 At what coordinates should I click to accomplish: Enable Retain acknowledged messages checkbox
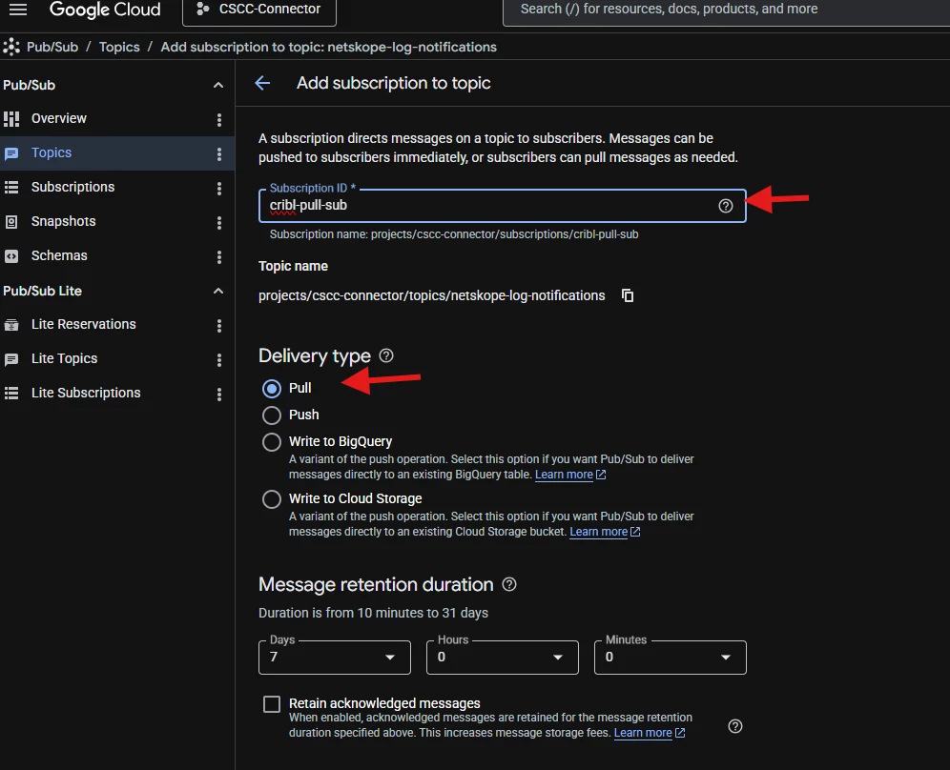[272, 704]
